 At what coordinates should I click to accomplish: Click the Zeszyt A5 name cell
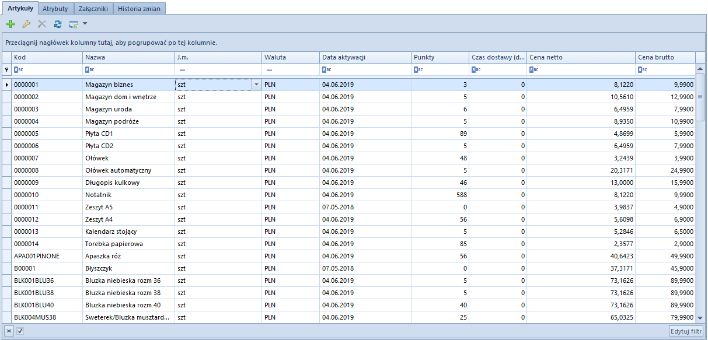tap(128, 207)
